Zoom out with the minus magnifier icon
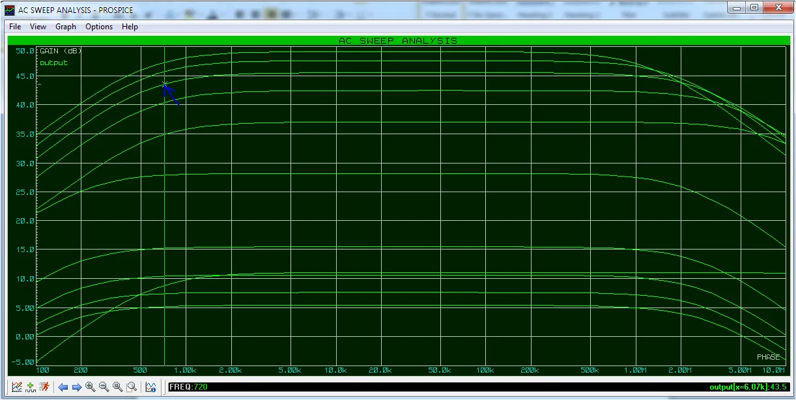Image resolution: width=796 pixels, height=400 pixels. tap(104, 387)
